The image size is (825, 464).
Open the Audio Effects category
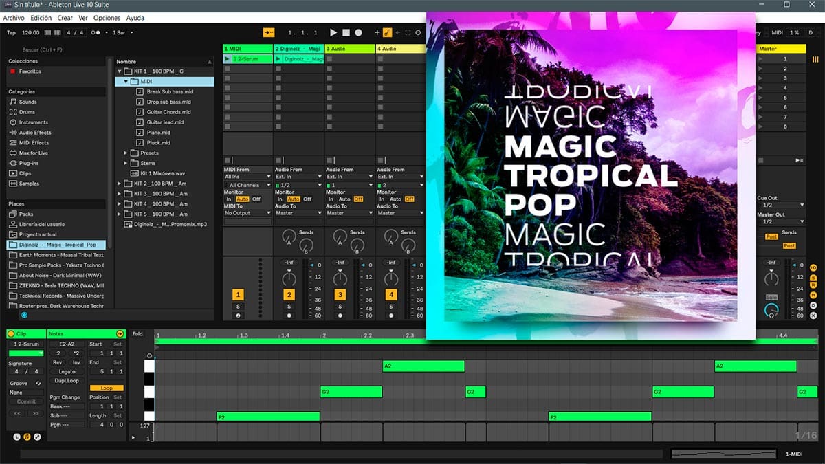point(35,133)
